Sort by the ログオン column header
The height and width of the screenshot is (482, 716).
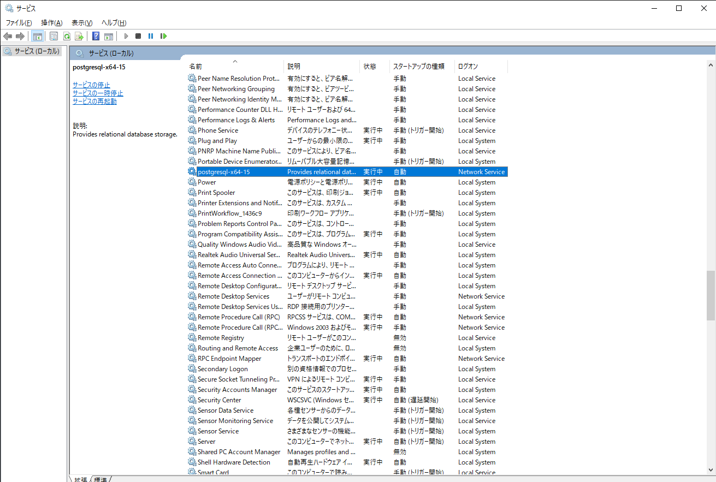click(x=481, y=66)
